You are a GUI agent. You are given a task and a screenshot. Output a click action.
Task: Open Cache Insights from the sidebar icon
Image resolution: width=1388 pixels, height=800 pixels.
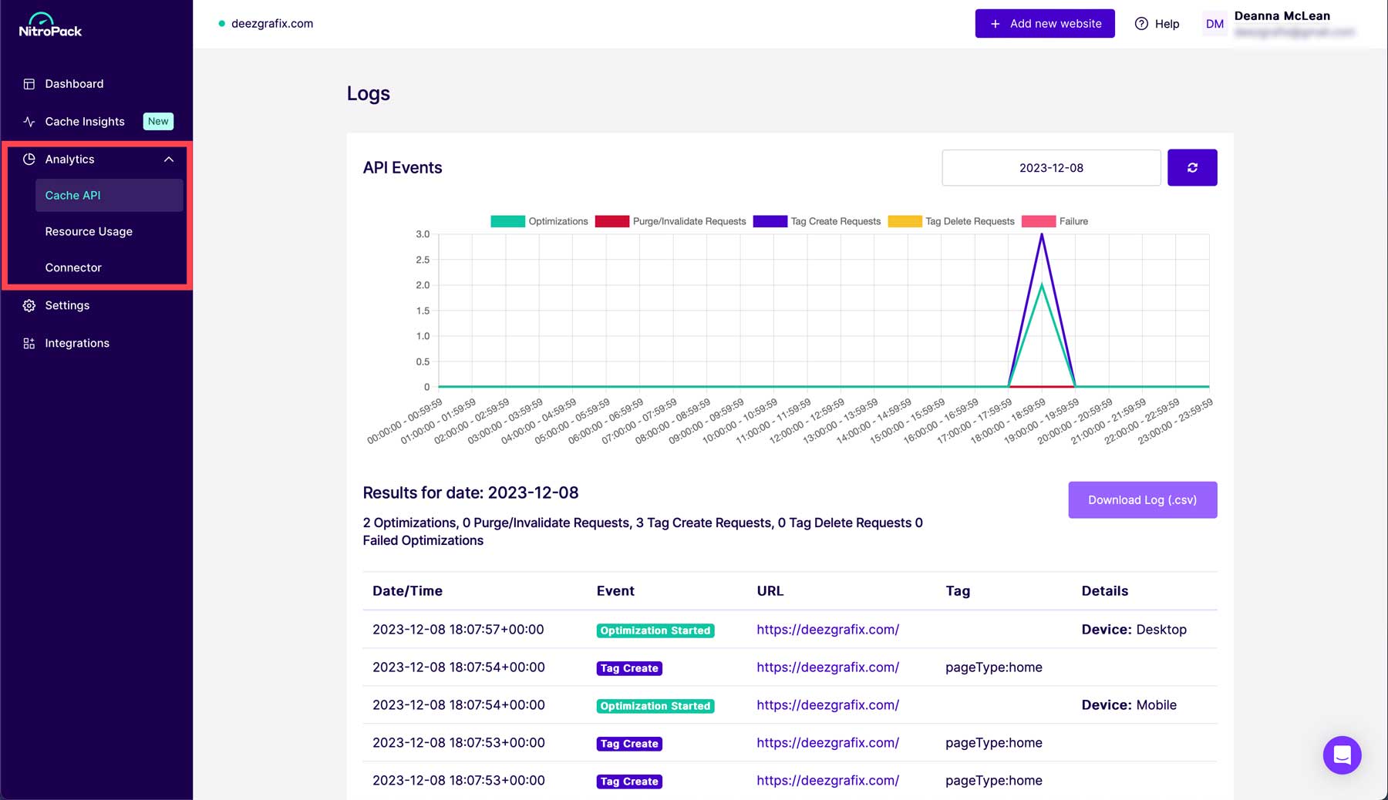(29, 121)
